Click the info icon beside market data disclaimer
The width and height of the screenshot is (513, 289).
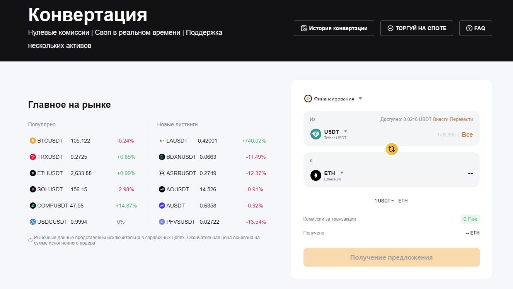tap(30, 240)
